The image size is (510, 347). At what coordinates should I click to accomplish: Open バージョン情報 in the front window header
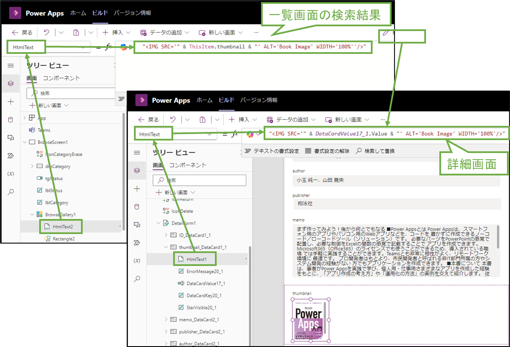click(259, 100)
